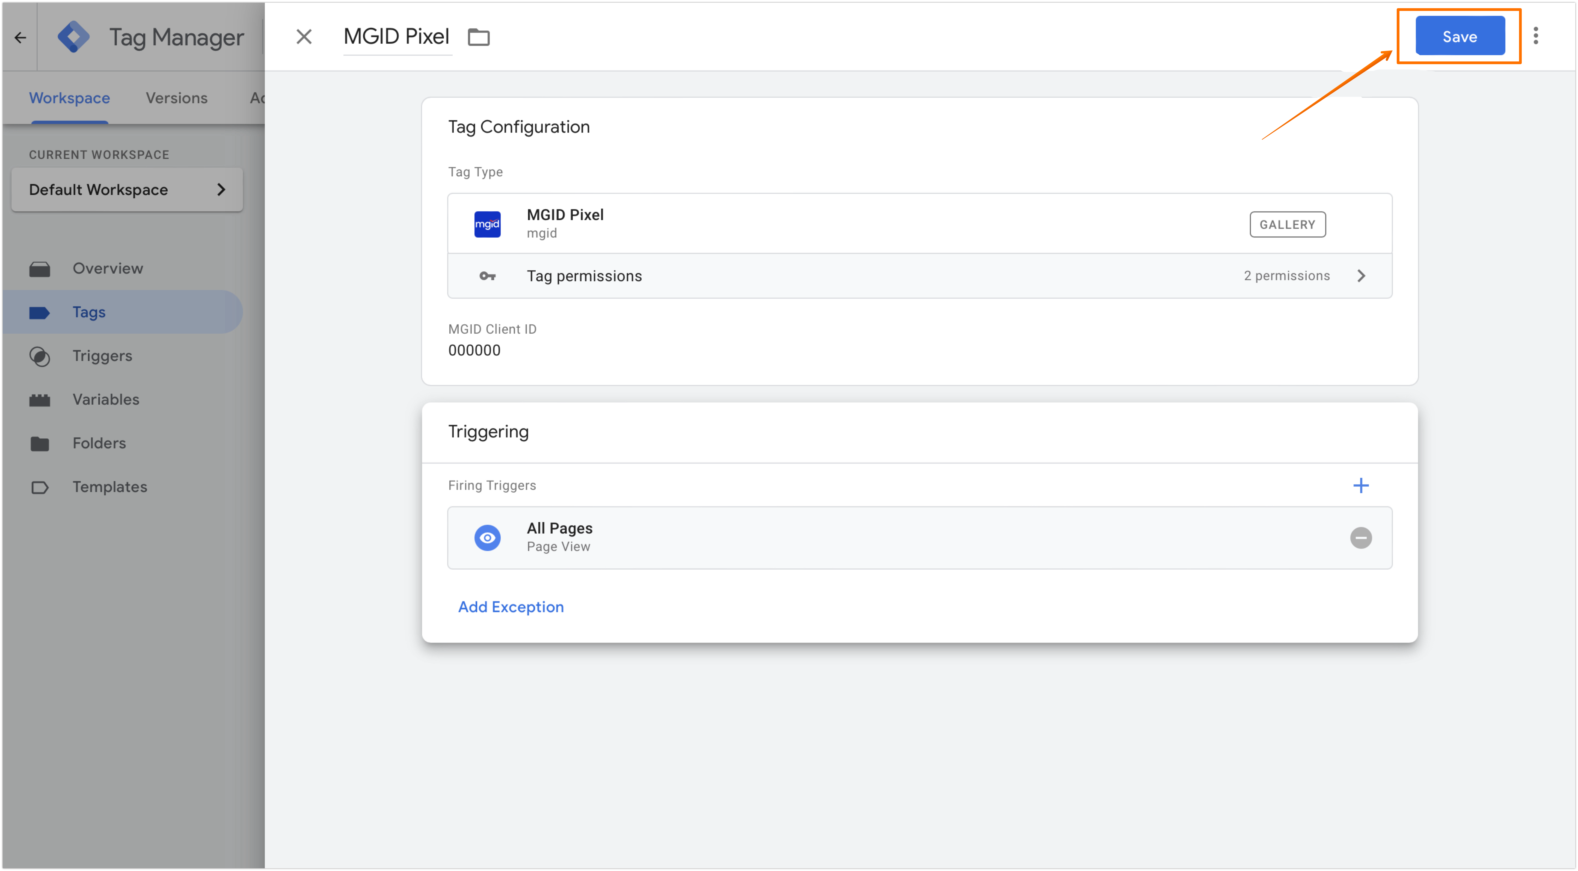The image size is (1578, 871).
Task: Open the three-dot more options menu
Action: tap(1535, 36)
